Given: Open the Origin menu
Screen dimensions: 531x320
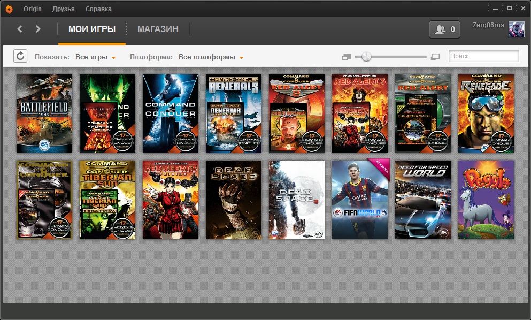Looking at the screenshot, I should 33,9.
